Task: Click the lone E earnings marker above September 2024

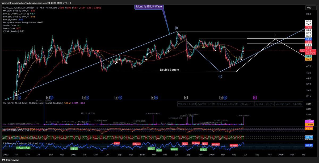Action: click(x=186, y=98)
